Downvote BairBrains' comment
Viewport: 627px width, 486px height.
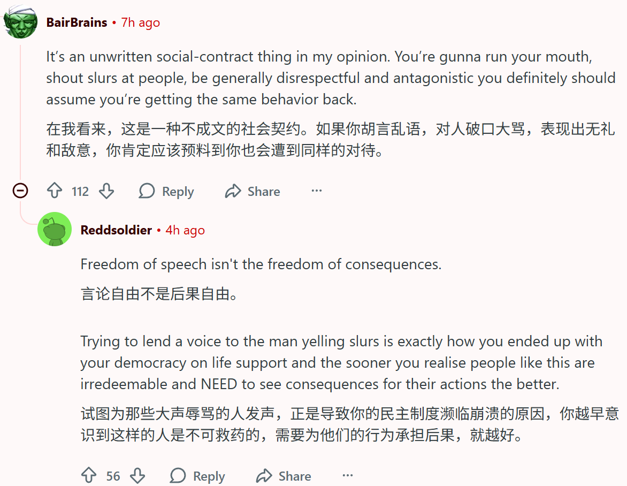pyautogui.click(x=106, y=191)
